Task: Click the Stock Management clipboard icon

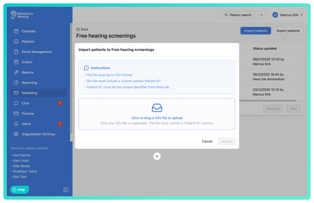Action: pyautogui.click(x=16, y=52)
